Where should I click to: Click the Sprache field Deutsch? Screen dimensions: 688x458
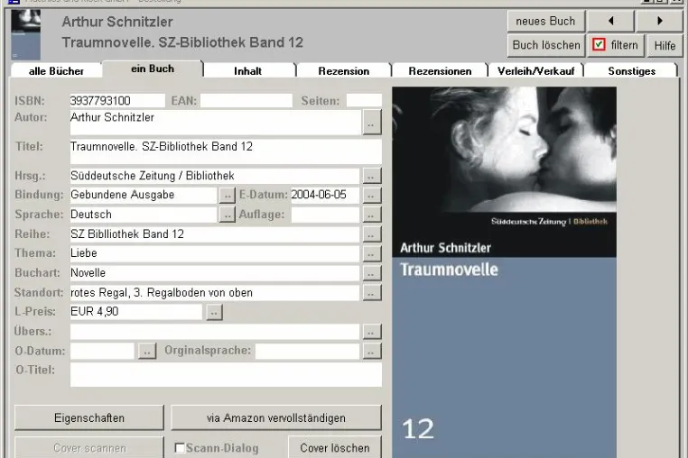[x=144, y=215]
